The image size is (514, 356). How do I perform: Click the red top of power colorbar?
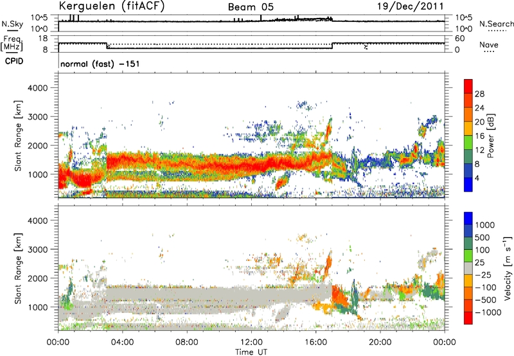[468, 86]
